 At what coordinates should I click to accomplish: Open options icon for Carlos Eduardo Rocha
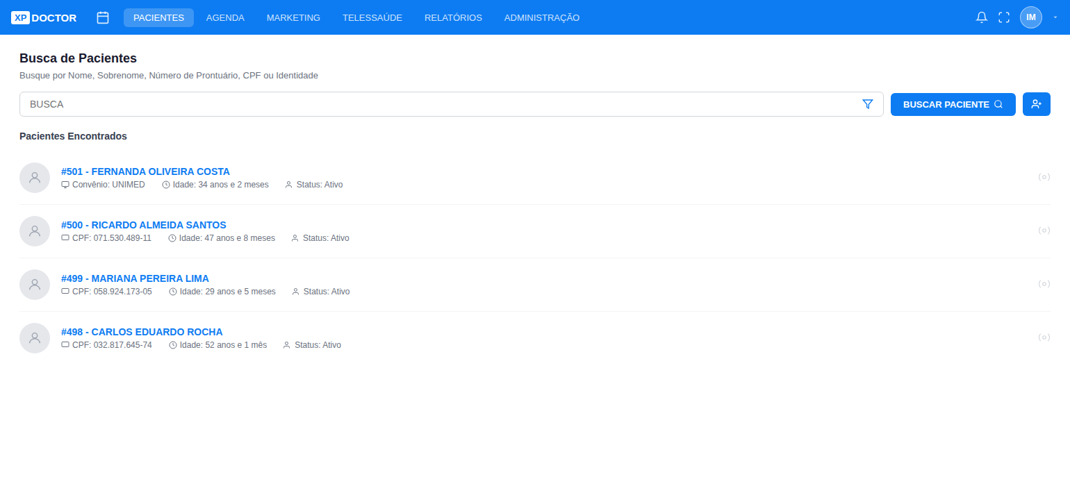(x=1044, y=337)
